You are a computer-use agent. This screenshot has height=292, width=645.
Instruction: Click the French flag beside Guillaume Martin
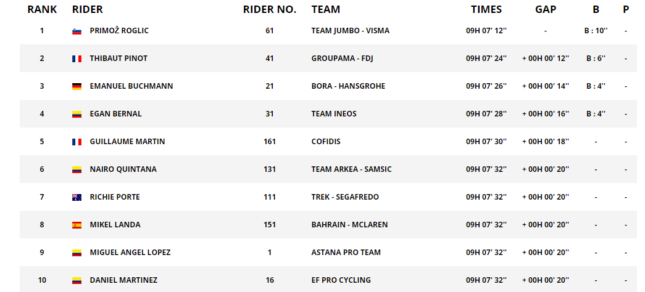77,142
